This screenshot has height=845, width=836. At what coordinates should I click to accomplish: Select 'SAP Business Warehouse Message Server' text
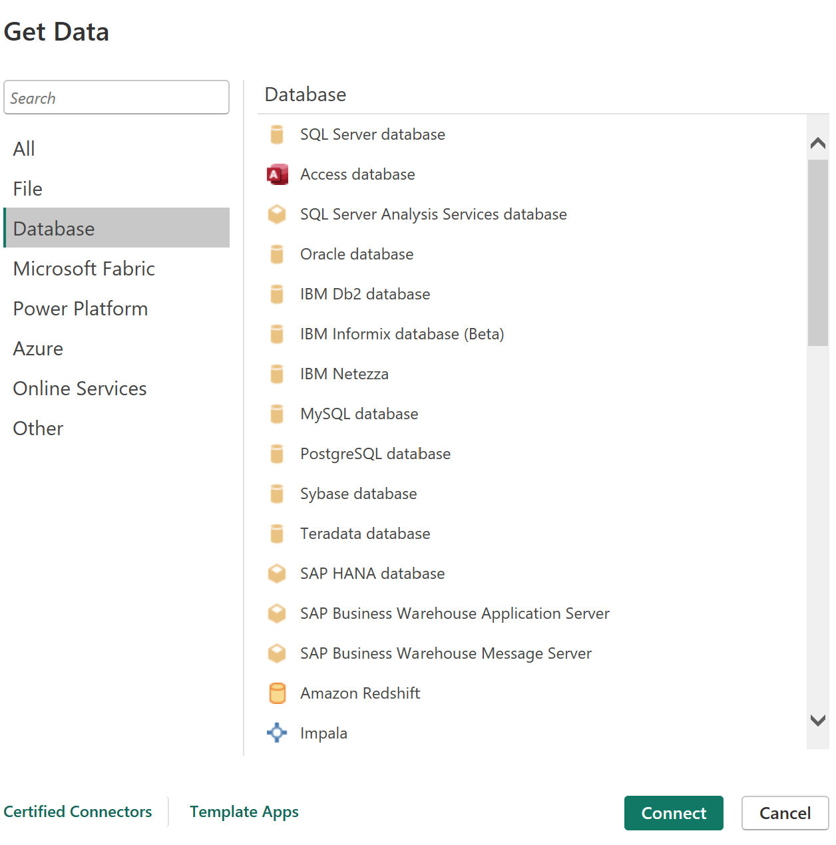point(446,653)
